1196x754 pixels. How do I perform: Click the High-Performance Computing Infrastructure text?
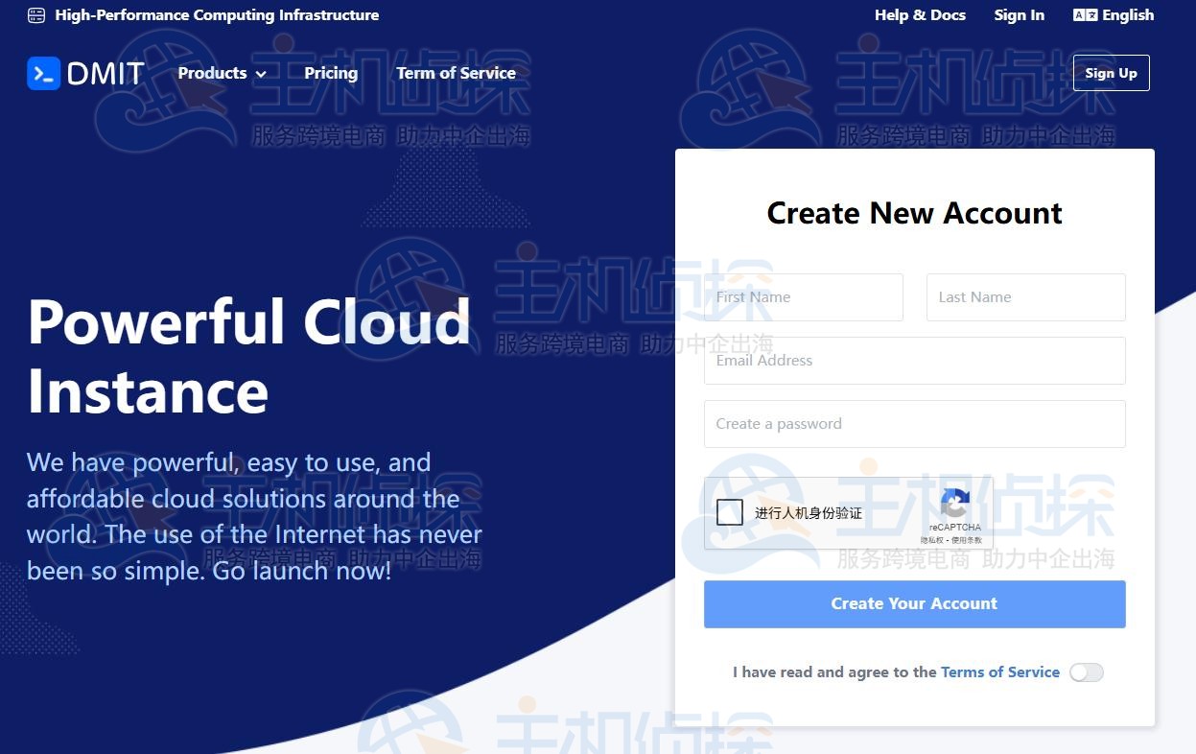(217, 15)
